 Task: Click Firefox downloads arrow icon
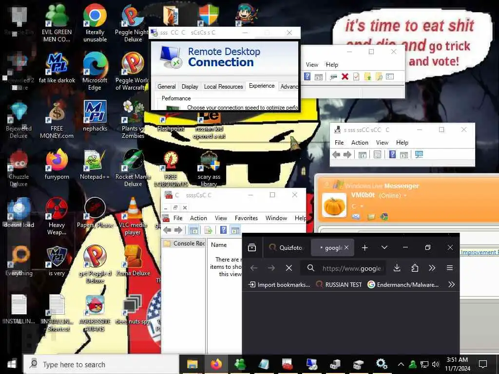(397, 268)
